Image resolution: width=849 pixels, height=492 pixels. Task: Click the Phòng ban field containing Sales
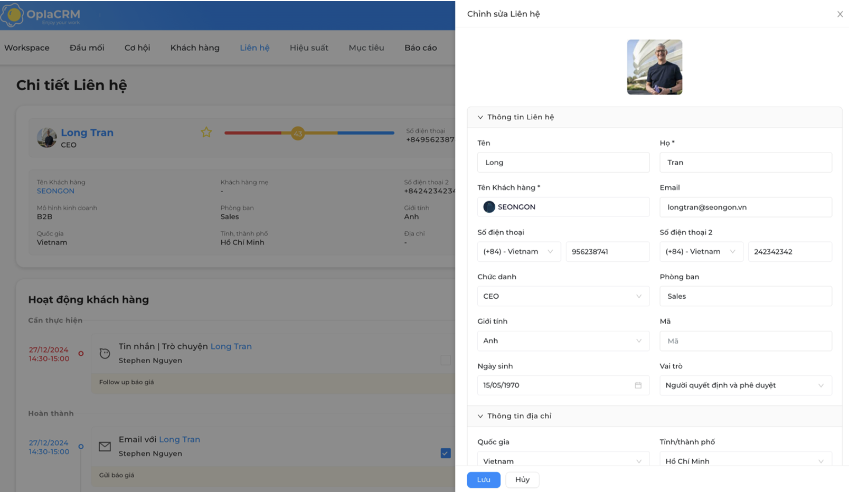(x=746, y=296)
